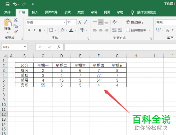Open the 剪贴板 dialog launcher
The image size is (176, 135).
pos(22,39)
